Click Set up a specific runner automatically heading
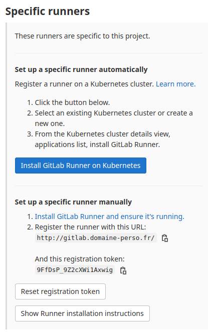 pos(81,69)
